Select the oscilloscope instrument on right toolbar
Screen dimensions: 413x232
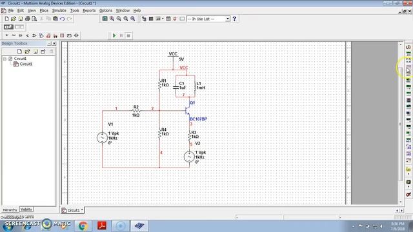(x=408, y=70)
